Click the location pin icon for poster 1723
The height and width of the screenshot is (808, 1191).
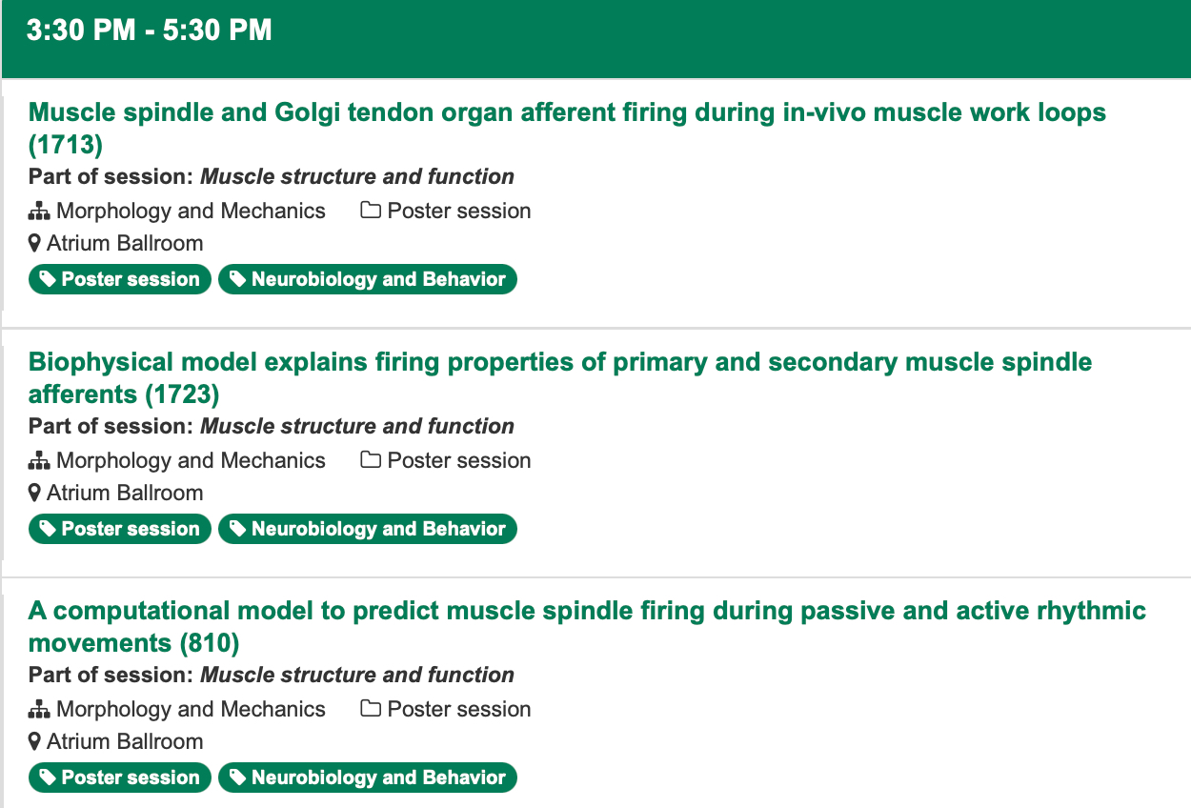click(35, 494)
